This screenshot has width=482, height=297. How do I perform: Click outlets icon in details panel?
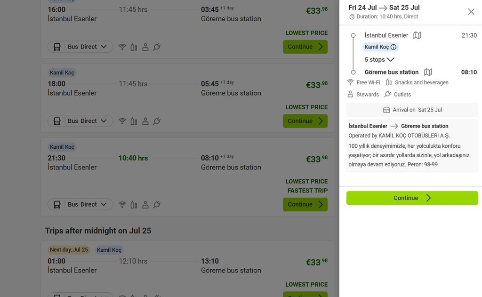click(388, 94)
